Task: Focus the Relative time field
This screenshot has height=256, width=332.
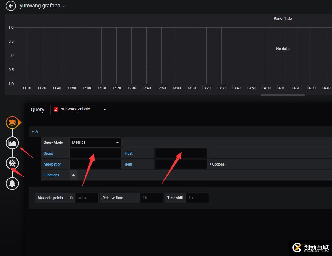Action: (x=152, y=198)
